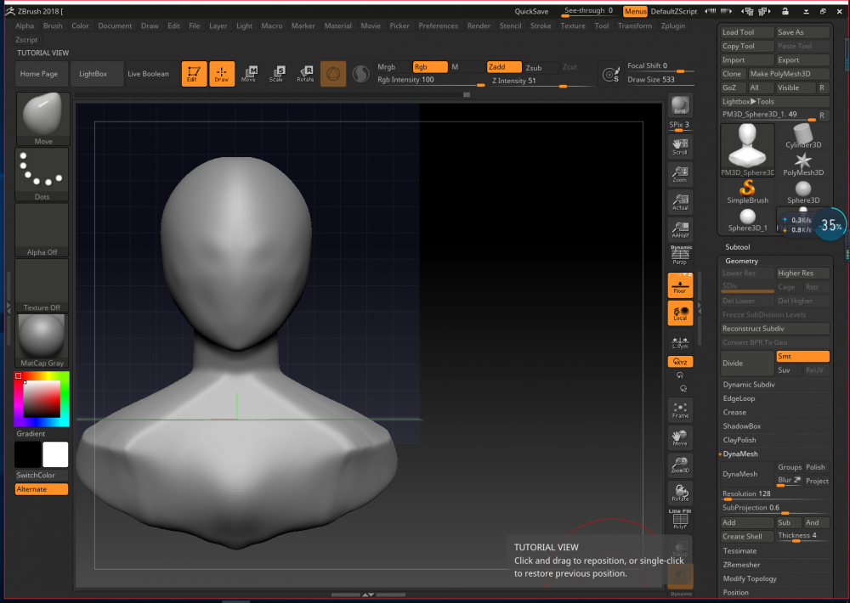The width and height of the screenshot is (850, 603).
Task: Expand the Crease section
Action: click(734, 413)
